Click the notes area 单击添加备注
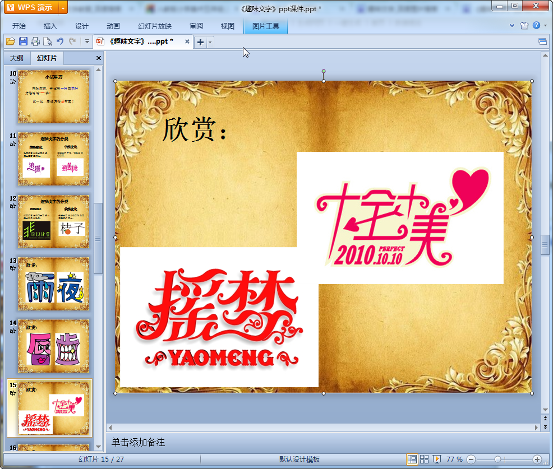The image size is (553, 469). [138, 442]
